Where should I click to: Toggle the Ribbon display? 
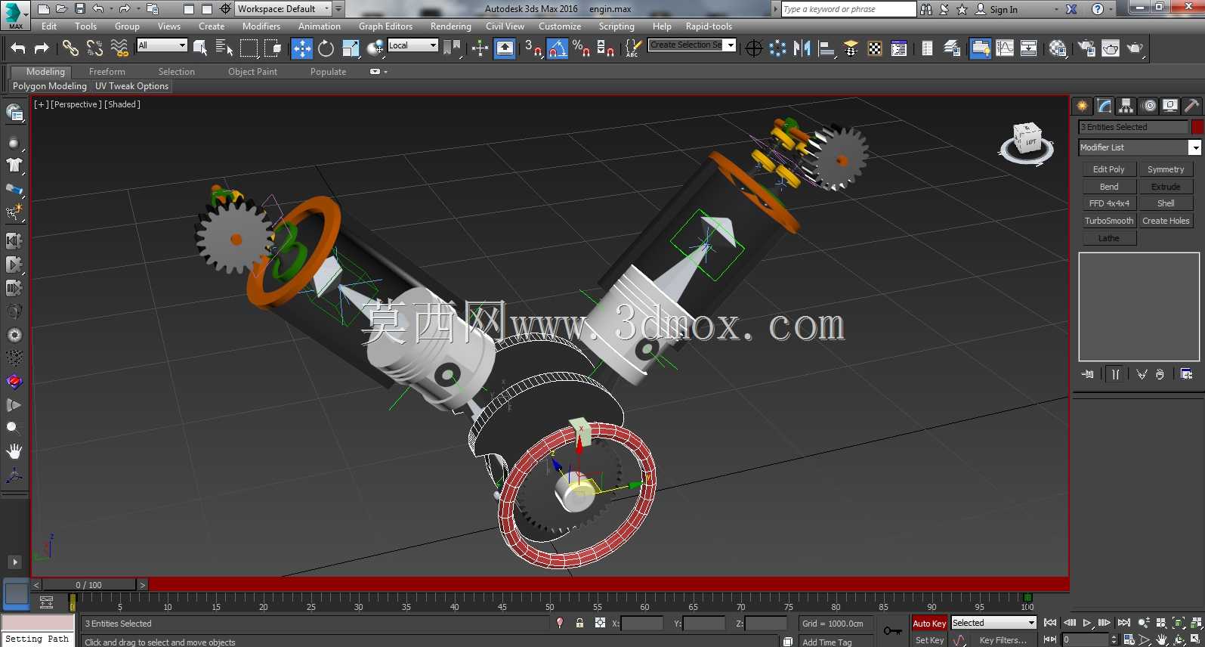coord(981,48)
